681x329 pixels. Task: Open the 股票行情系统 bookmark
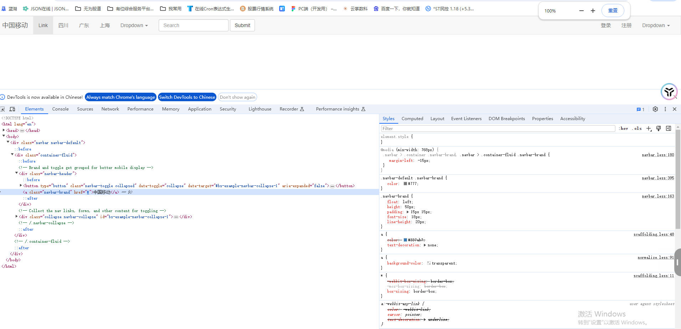click(x=257, y=9)
